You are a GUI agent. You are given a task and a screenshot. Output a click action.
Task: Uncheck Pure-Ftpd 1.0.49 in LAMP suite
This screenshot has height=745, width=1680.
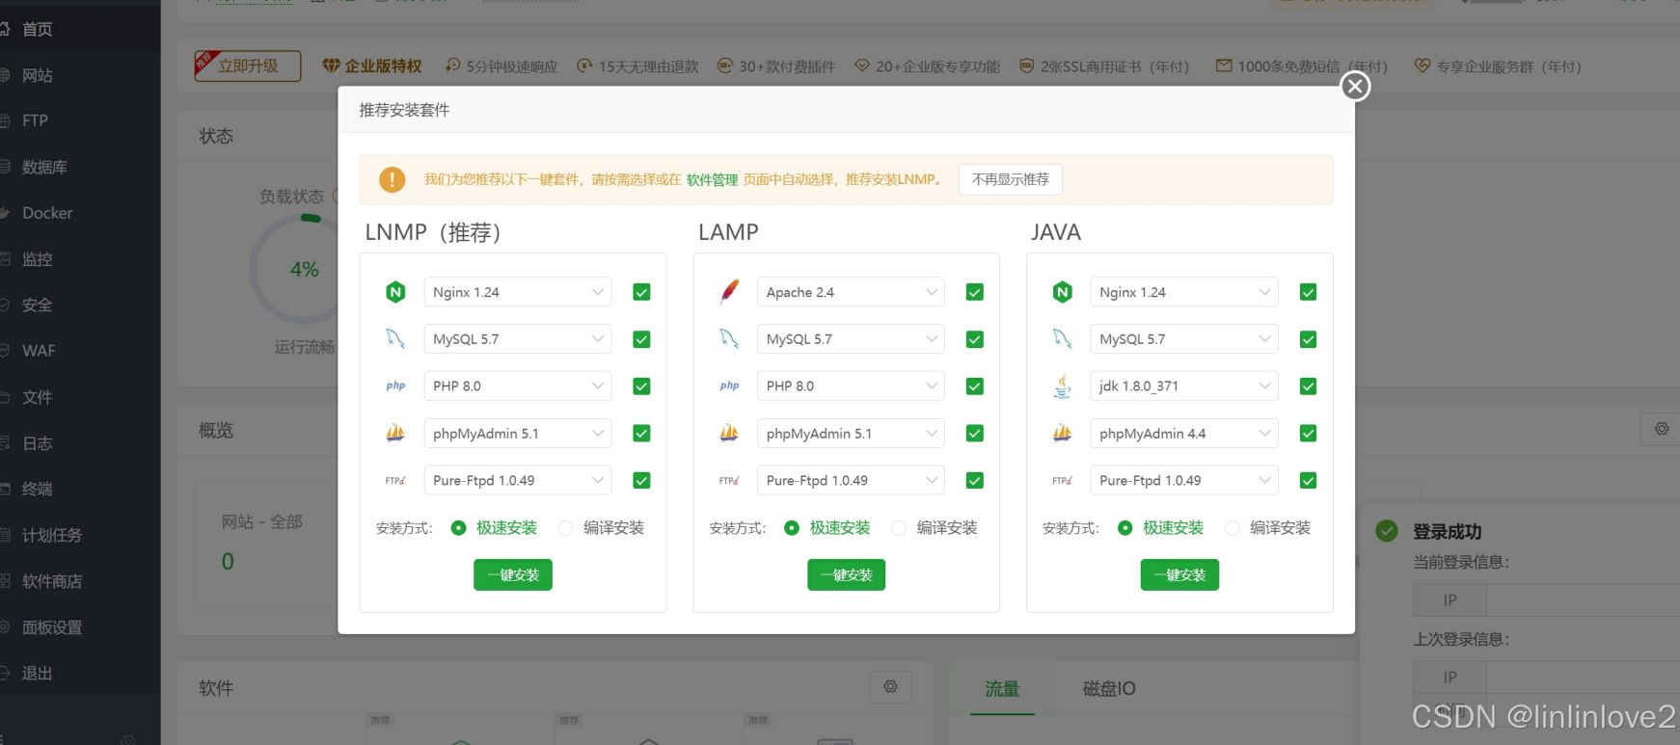coord(975,480)
